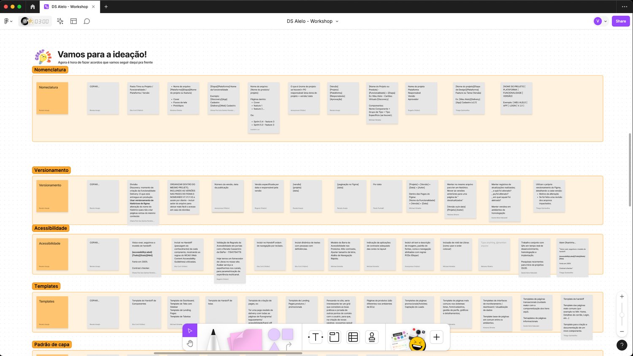Open the templates layout icon
The image size is (633, 356).
pyautogui.click(x=73, y=21)
